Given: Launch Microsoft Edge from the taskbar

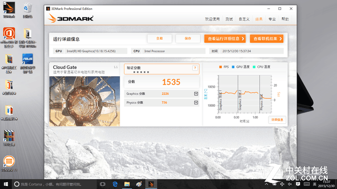Looking at the screenshot, I should coord(115,184).
